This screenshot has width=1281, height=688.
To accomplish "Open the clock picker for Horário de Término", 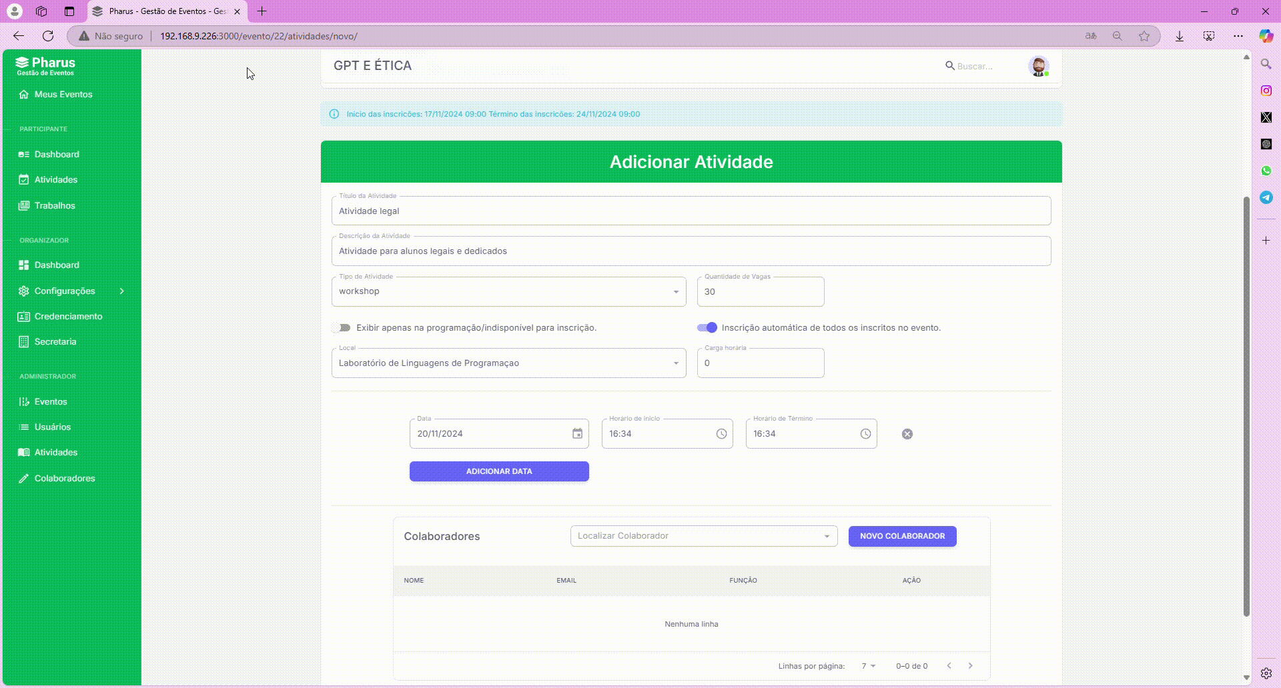I will pyautogui.click(x=865, y=434).
